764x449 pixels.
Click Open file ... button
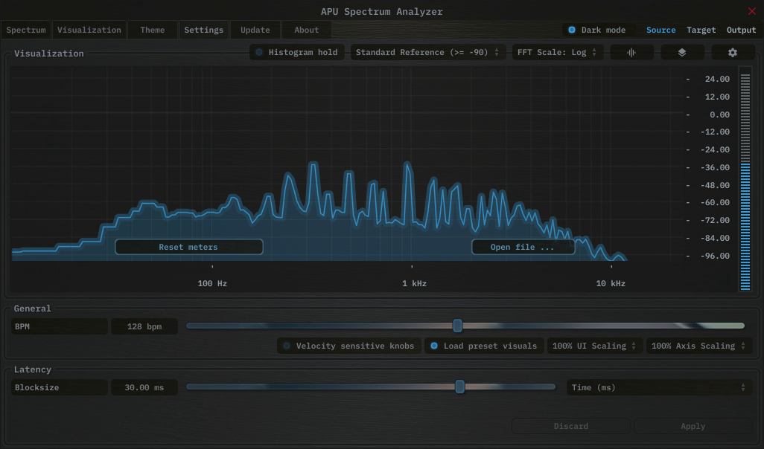pyautogui.click(x=523, y=247)
